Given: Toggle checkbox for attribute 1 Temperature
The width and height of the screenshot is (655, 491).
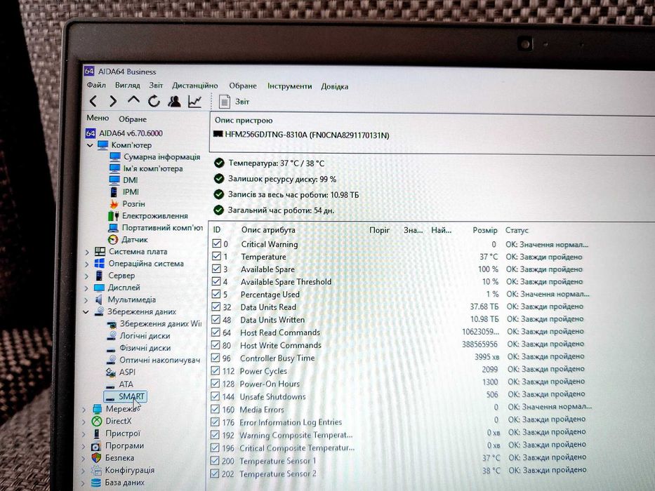Looking at the screenshot, I should pos(216,256).
